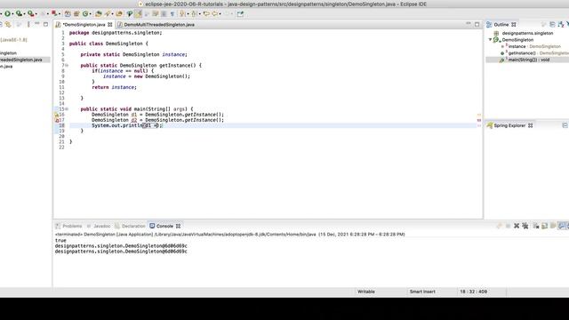
Task: Collapse the main method fold at line 15
Action: click(67, 108)
